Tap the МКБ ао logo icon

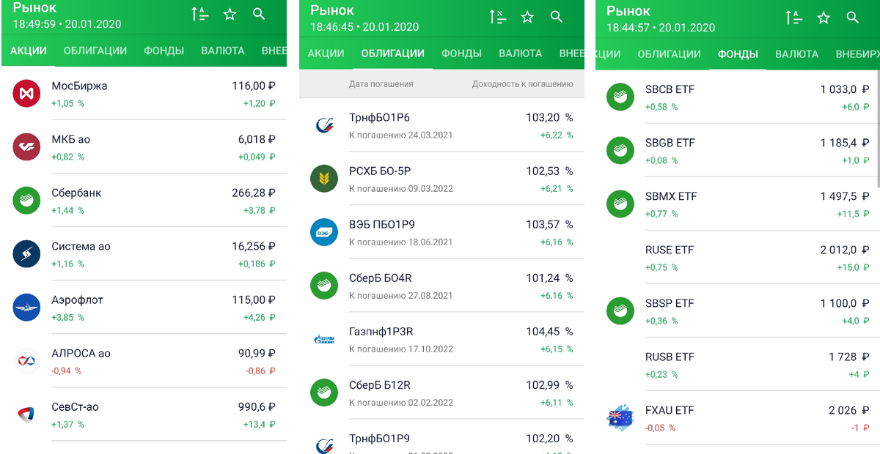tap(26, 146)
